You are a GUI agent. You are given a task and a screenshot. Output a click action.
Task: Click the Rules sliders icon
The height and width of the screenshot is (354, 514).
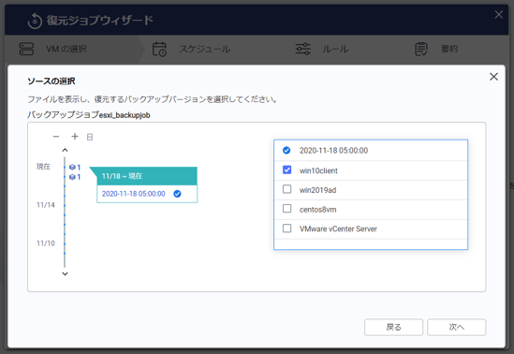(303, 49)
